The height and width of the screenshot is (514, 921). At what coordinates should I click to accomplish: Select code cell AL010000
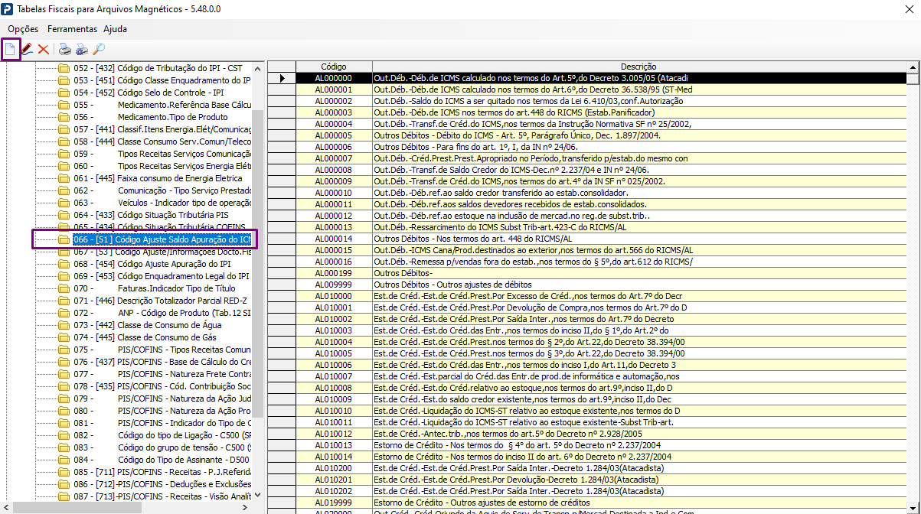click(334, 296)
